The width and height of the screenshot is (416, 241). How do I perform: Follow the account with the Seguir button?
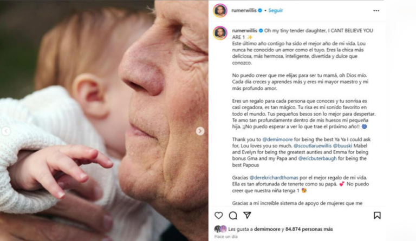pos(276,10)
